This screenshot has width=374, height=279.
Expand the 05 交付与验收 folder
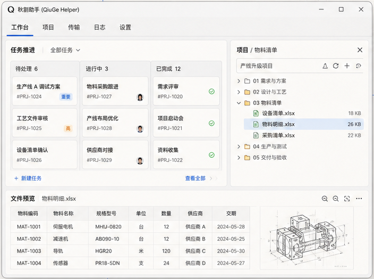[x=239, y=158]
